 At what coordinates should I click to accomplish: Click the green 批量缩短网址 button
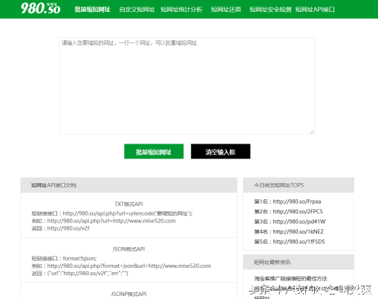pyautogui.click(x=154, y=151)
